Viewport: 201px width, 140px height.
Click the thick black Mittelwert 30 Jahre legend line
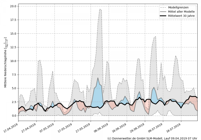[x=162, y=16]
